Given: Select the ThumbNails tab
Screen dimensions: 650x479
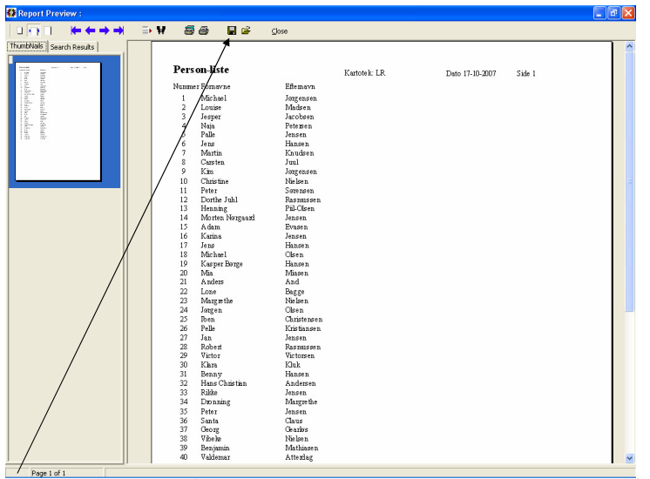Looking at the screenshot, I should pyautogui.click(x=26, y=46).
